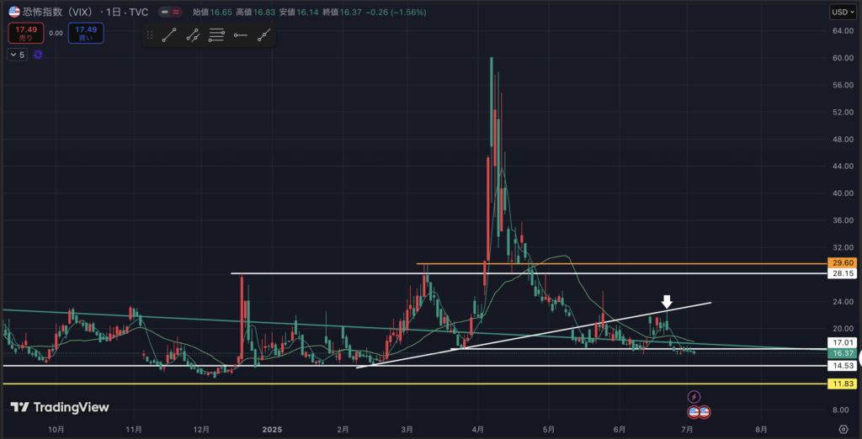Click the 11月 label on time axis
Screen dimensions: 862x439
tap(134, 429)
